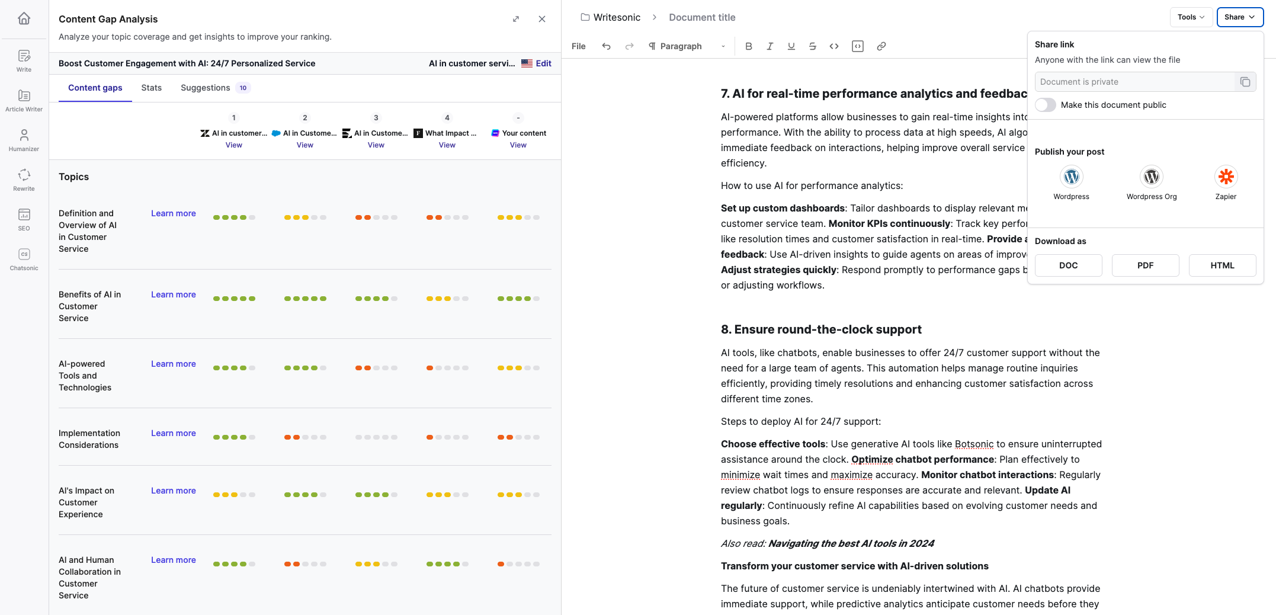Download document as DOC
This screenshot has height=615, width=1276.
[x=1068, y=265]
